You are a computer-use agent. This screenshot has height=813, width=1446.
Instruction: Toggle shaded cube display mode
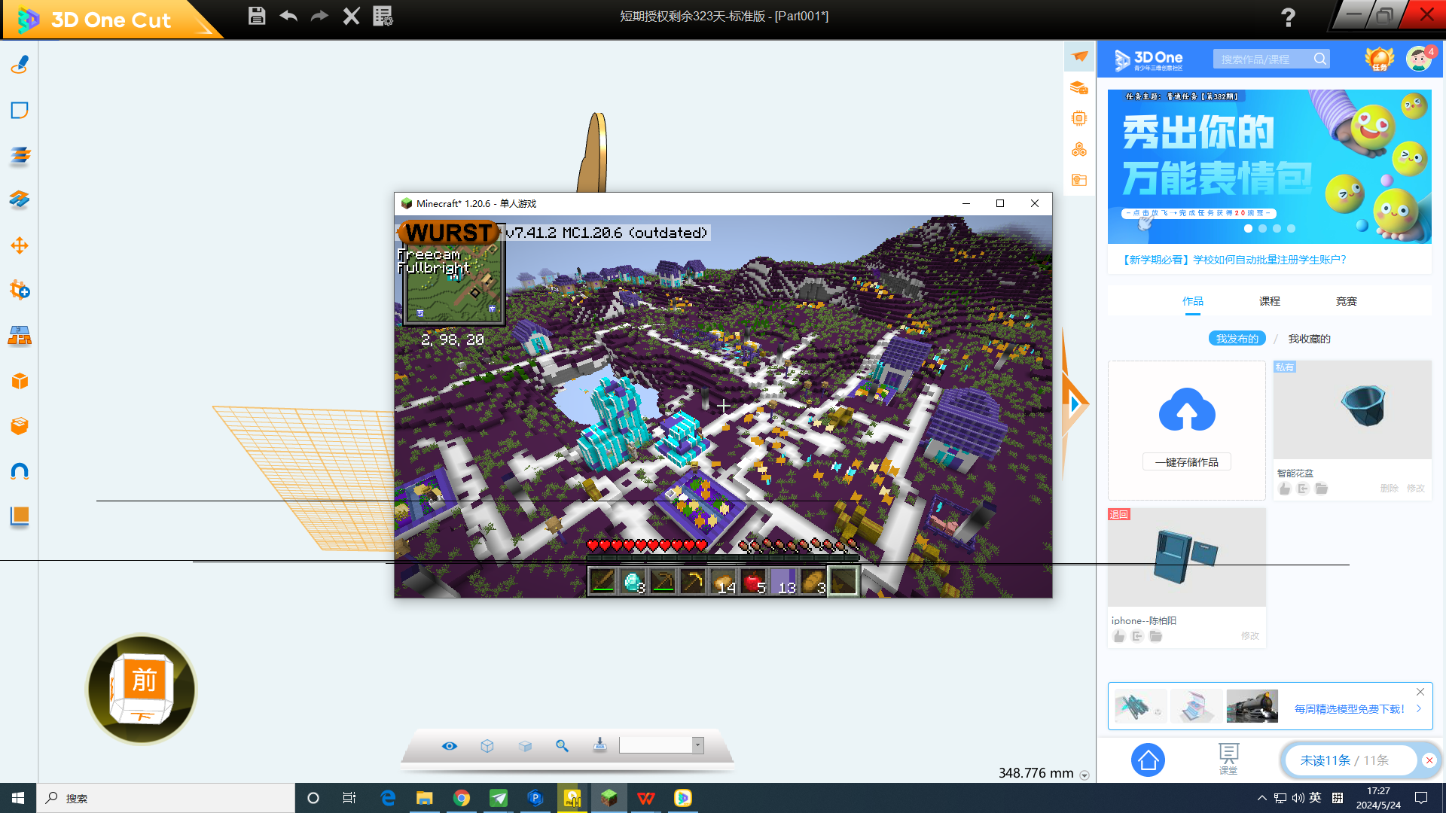coord(525,745)
